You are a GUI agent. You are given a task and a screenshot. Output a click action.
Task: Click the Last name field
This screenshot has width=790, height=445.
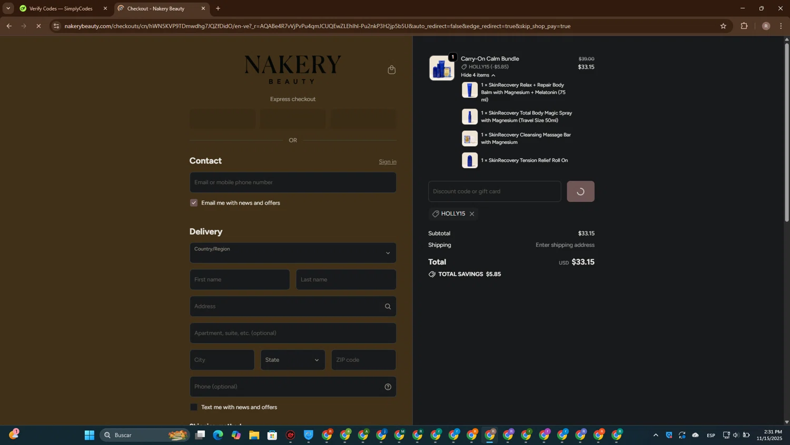coord(346,279)
